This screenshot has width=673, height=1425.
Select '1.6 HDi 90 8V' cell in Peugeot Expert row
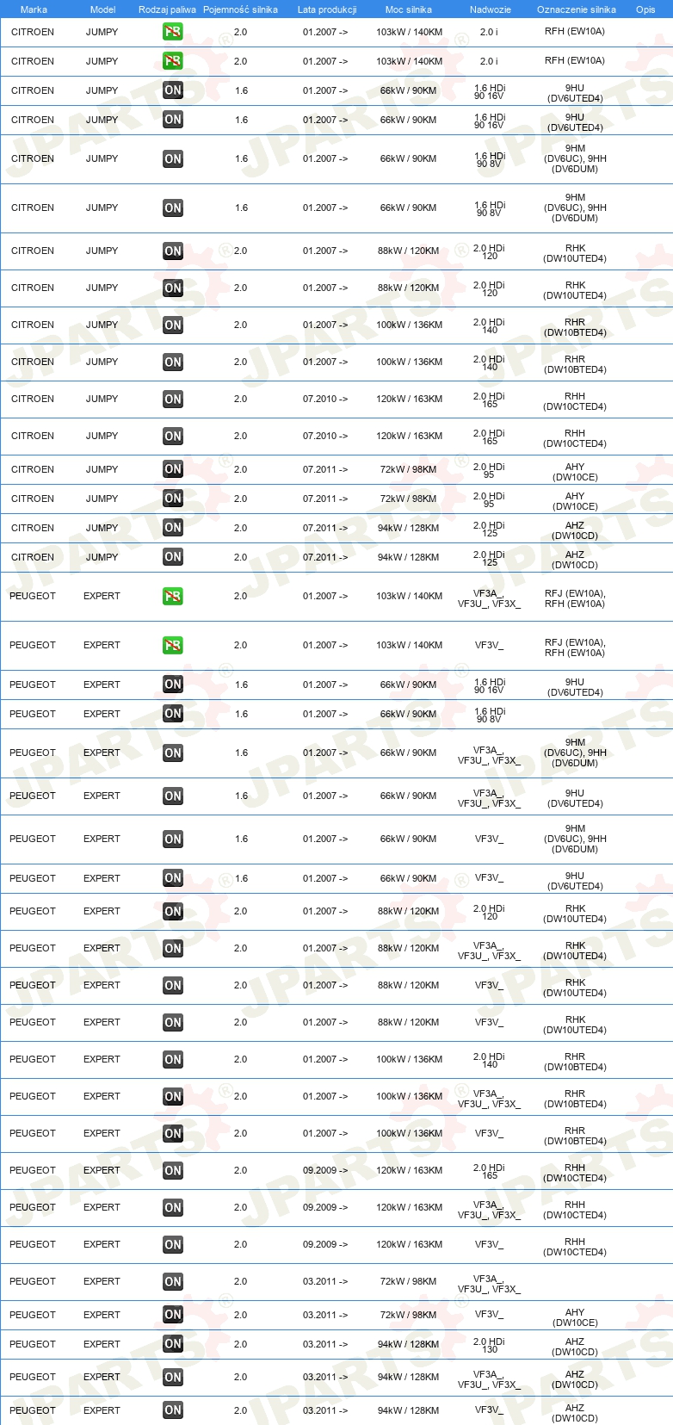point(489,714)
